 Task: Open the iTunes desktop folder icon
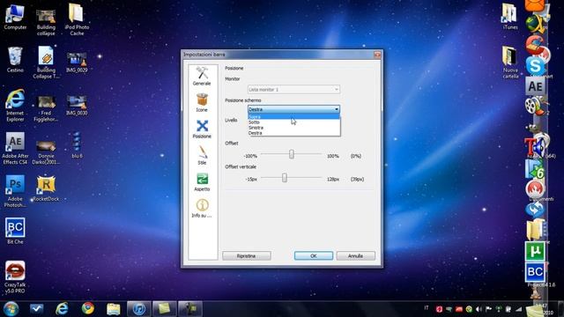tap(510, 17)
